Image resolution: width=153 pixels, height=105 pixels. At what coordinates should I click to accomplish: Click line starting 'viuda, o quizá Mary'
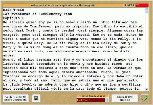click(x=70, y=43)
